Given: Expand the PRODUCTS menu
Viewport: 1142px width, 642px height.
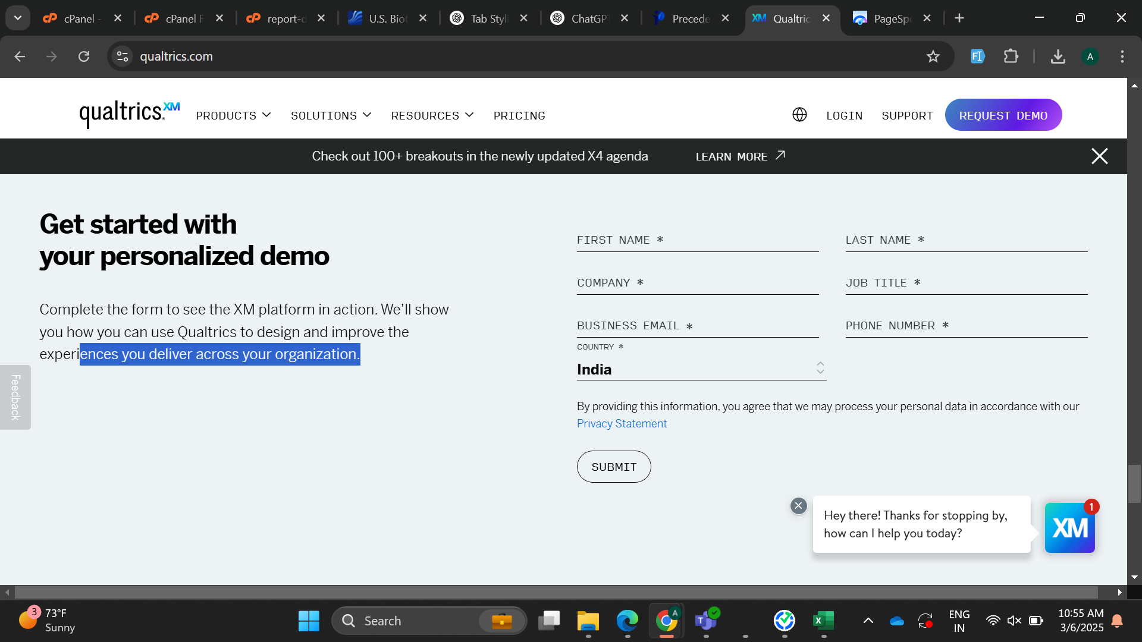Looking at the screenshot, I should (x=233, y=115).
